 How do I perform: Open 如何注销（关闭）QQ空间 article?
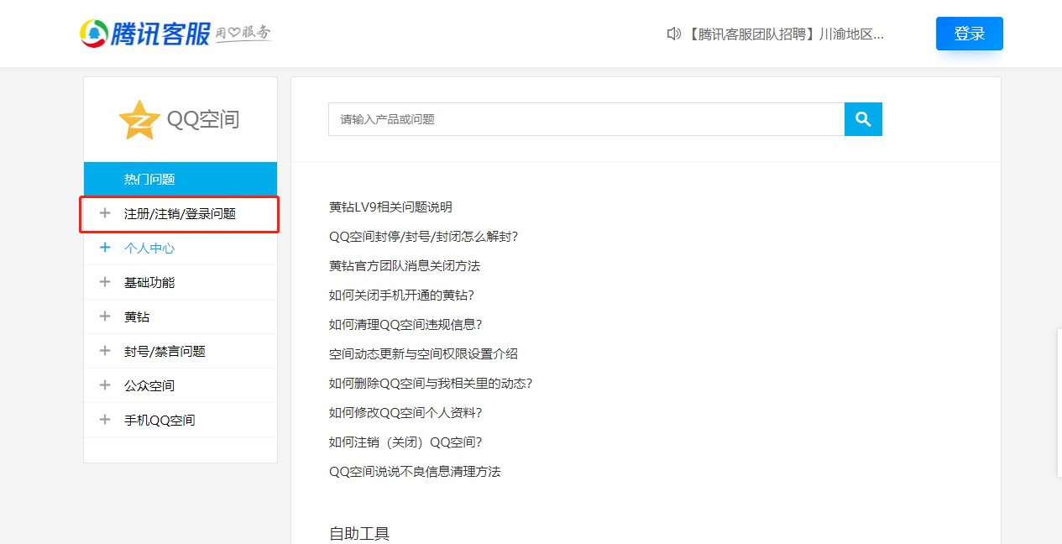pos(405,442)
